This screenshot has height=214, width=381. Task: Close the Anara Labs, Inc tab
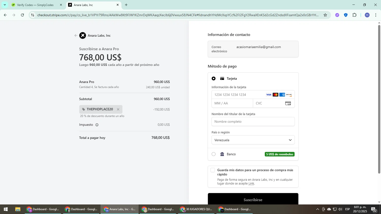click(118, 5)
